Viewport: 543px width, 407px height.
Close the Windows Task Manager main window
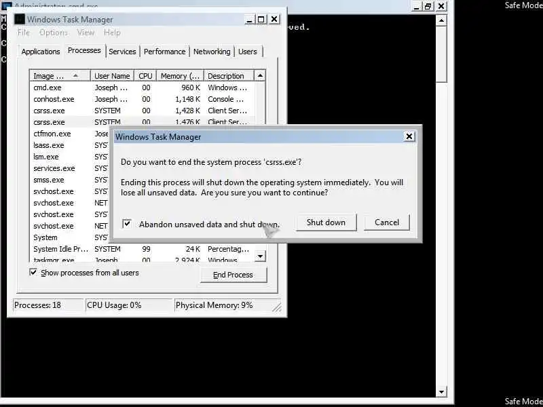[274, 20]
